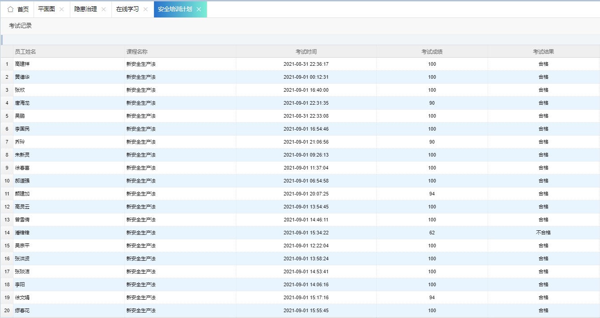Select the 考试记录 sub-tab
This screenshot has width=600, height=318.
click(x=21, y=26)
